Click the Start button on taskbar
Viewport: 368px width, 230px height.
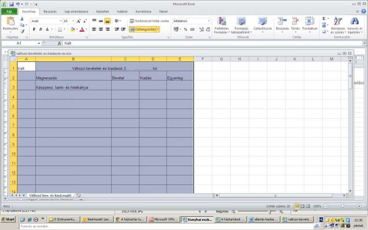click(x=8, y=219)
